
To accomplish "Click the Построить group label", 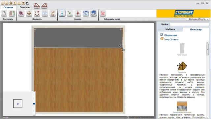I will point(8,19).
